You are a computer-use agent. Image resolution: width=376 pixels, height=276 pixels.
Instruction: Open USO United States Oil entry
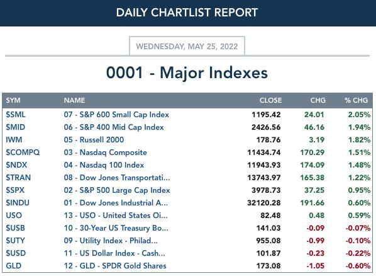(116, 216)
